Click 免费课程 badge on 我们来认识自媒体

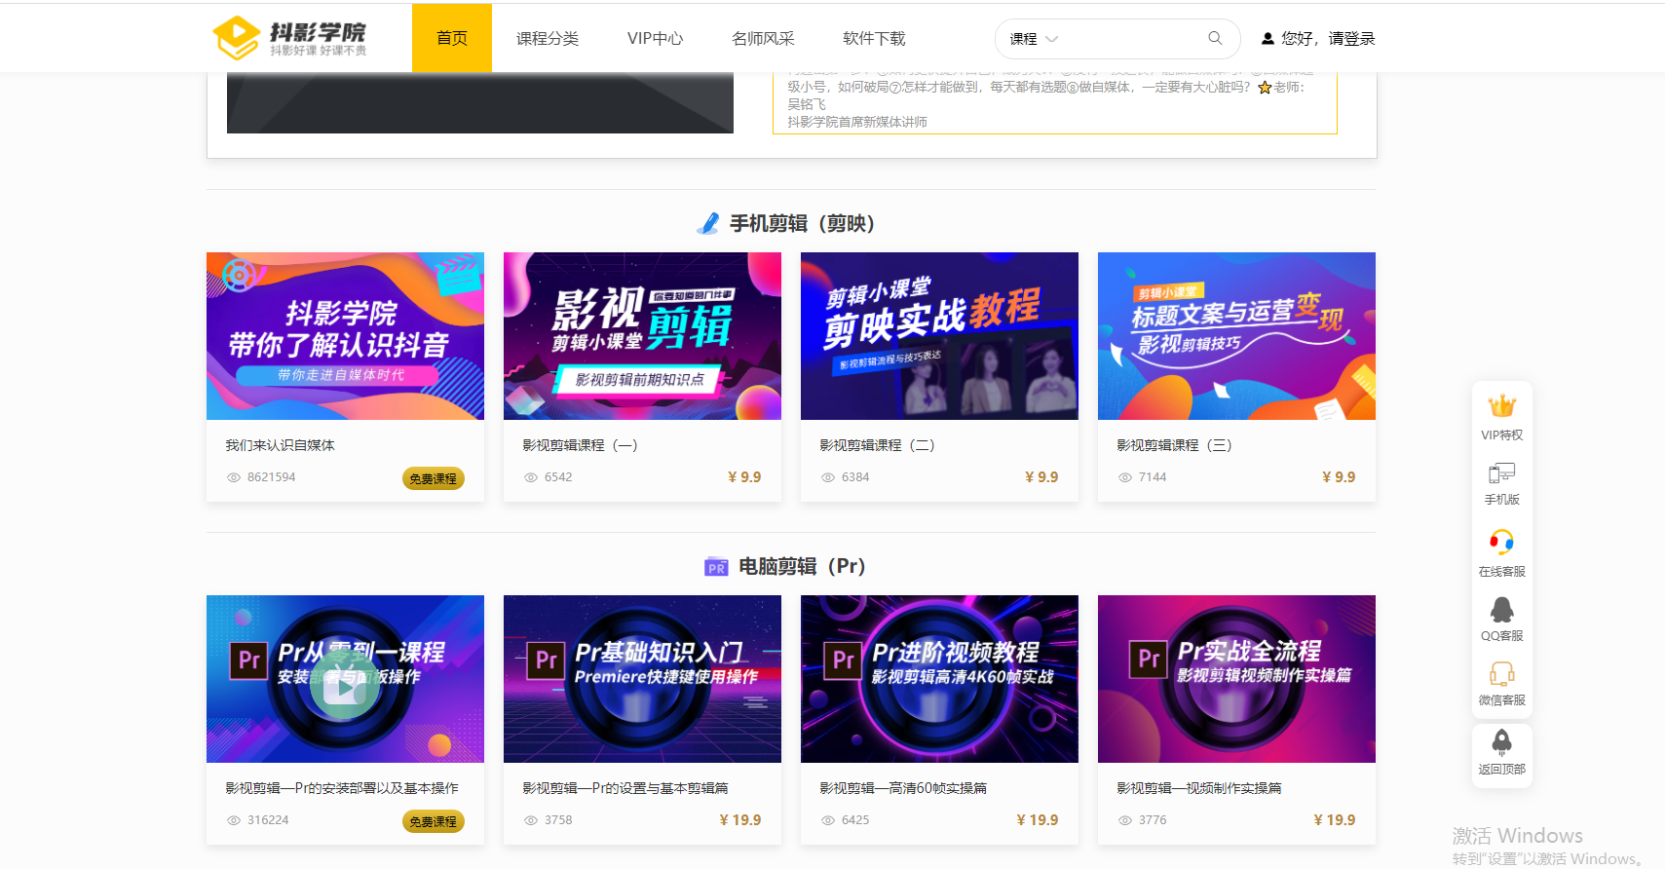(434, 478)
